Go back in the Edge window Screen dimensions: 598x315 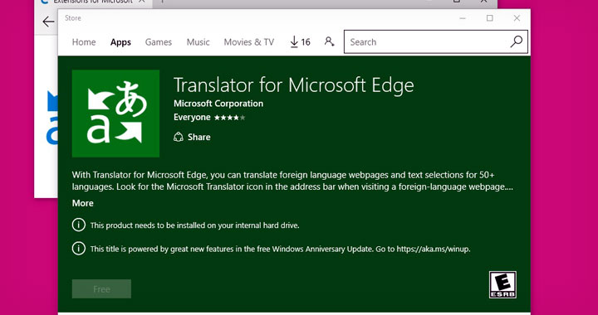point(48,22)
